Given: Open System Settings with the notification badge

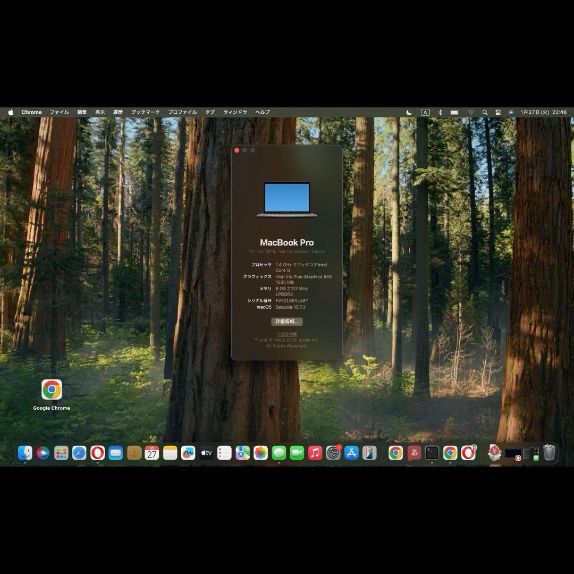Looking at the screenshot, I should (x=333, y=453).
